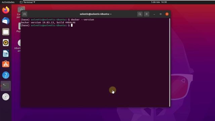This screenshot has height=121, width=215.
Task: Click the terminal window scrollbar
Action: (x=170, y=63)
